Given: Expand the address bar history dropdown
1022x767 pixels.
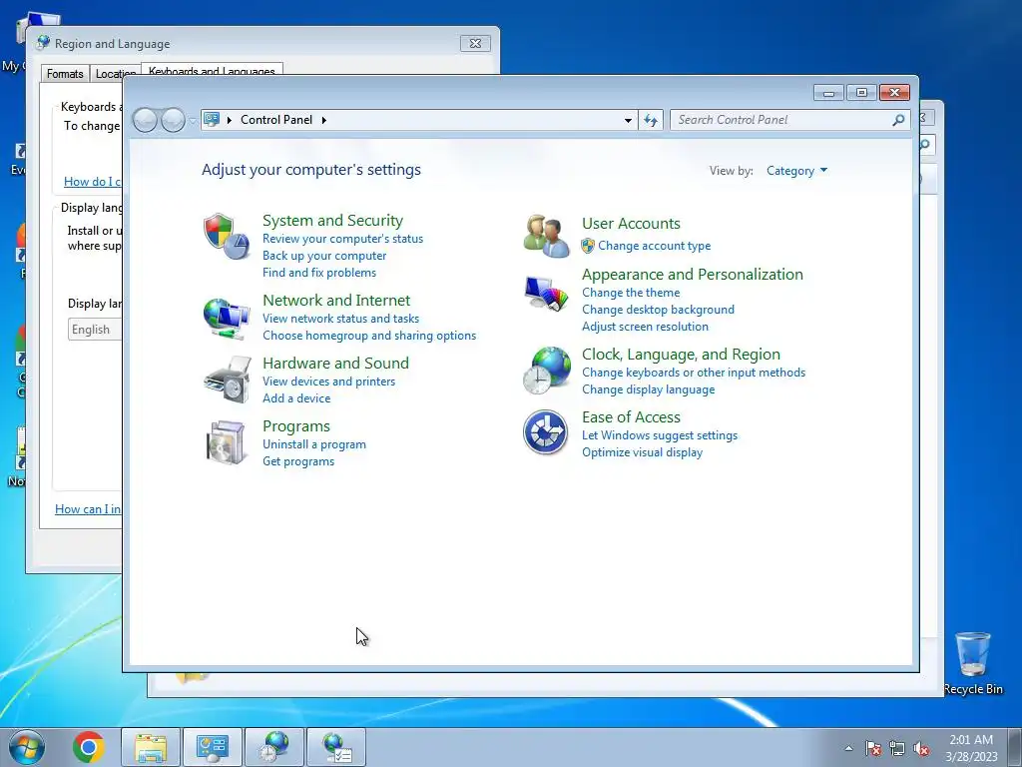Looking at the screenshot, I should (x=628, y=120).
